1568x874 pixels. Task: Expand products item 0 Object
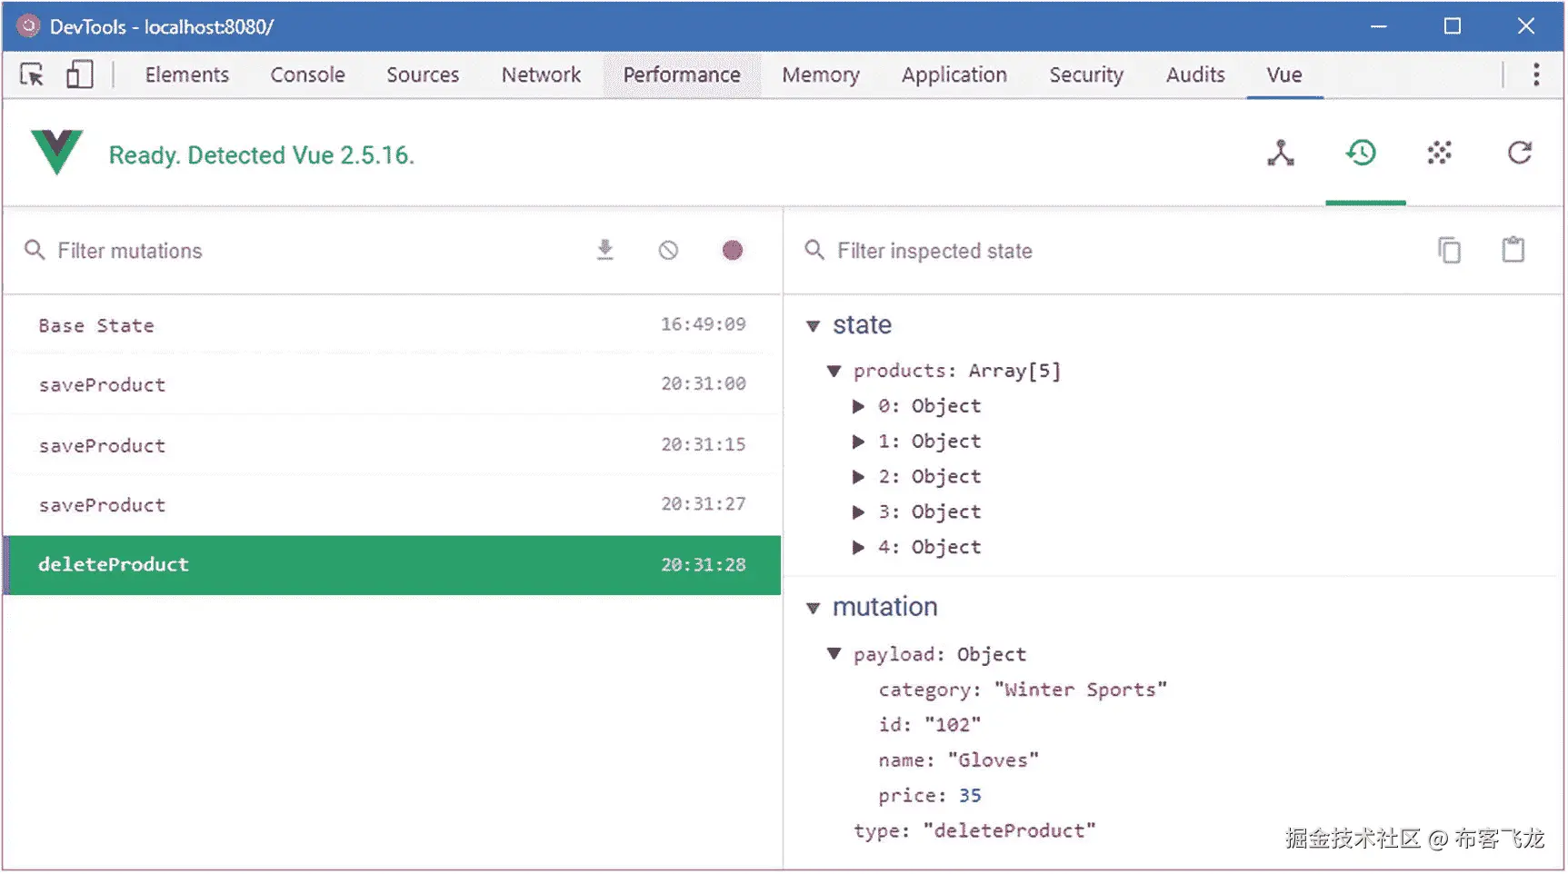pos(858,407)
